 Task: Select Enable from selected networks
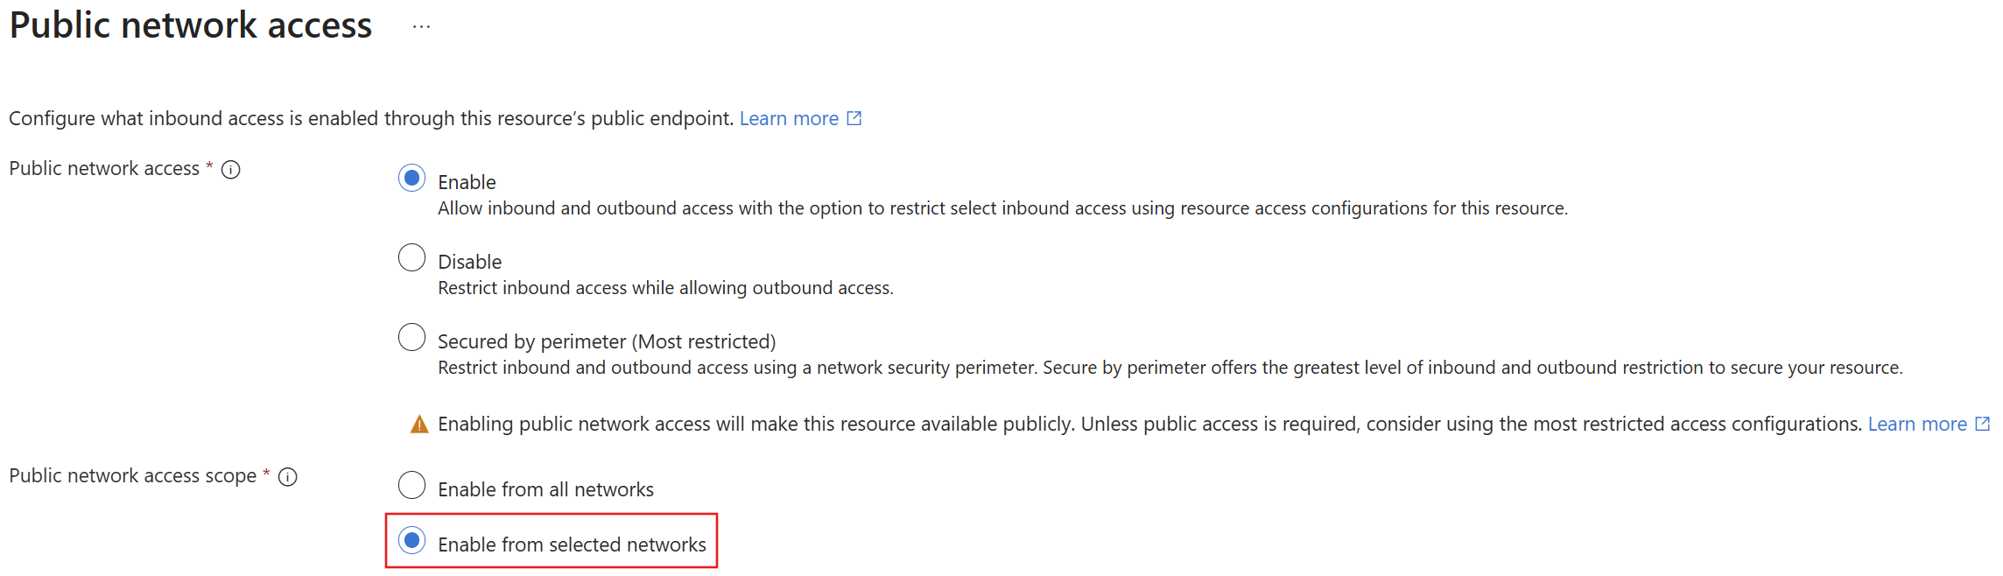pyautogui.click(x=411, y=542)
